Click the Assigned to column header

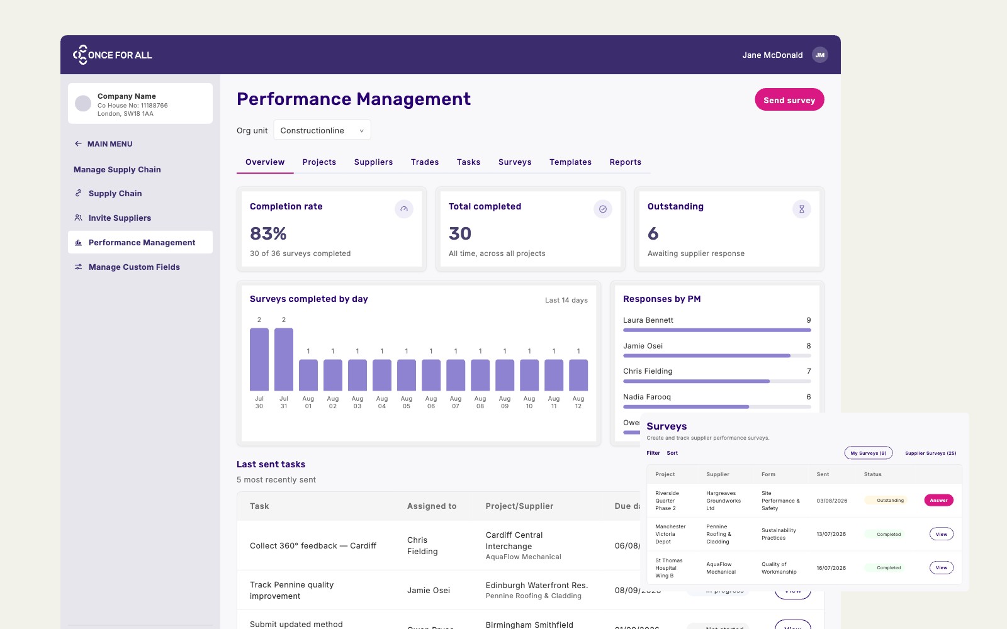click(432, 506)
